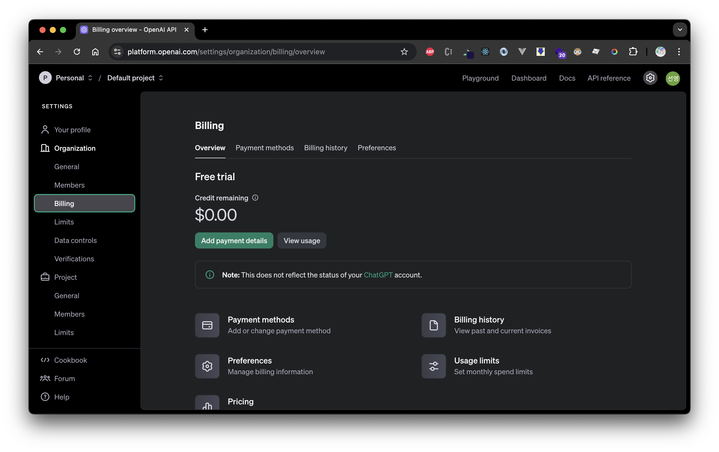The height and width of the screenshot is (452, 719).
Task: Bookmark this page with the star icon
Action: (x=404, y=52)
